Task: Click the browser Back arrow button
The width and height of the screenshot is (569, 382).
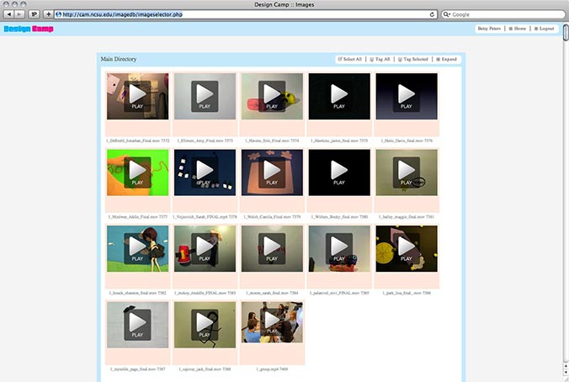Action: (x=8, y=14)
